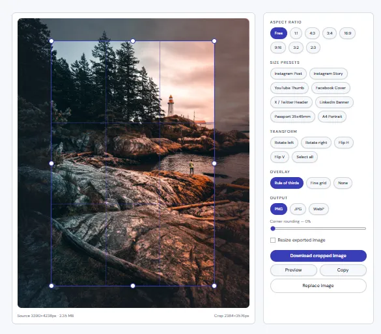Click the corner rounding slider track
381x334 pixels.
(318, 229)
